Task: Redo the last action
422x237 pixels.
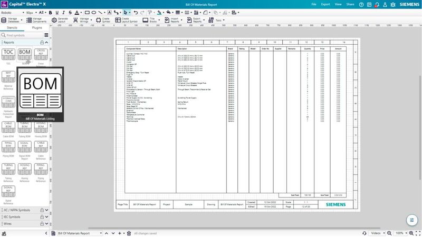Action: coord(142,13)
